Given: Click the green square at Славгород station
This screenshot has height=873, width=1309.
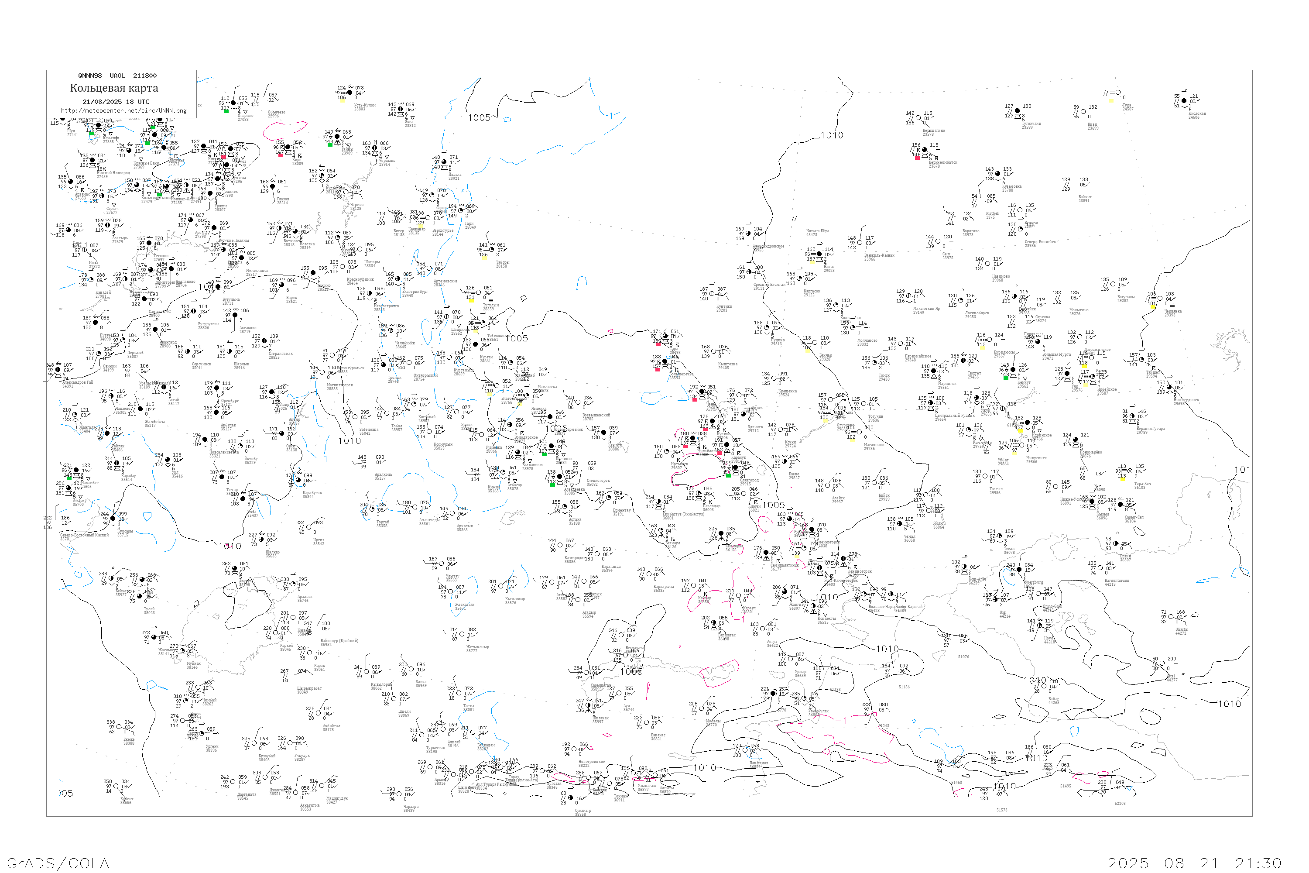Looking at the screenshot, I should pyautogui.click(x=729, y=475).
